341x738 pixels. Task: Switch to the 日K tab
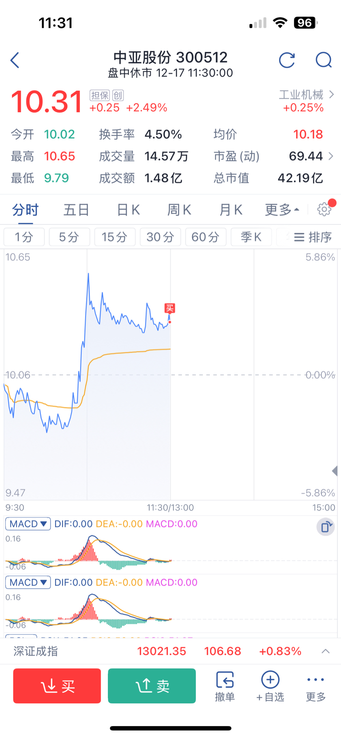(128, 209)
